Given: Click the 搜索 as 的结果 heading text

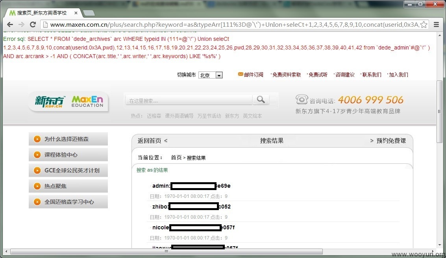Looking at the screenshot, I should (x=152, y=170).
